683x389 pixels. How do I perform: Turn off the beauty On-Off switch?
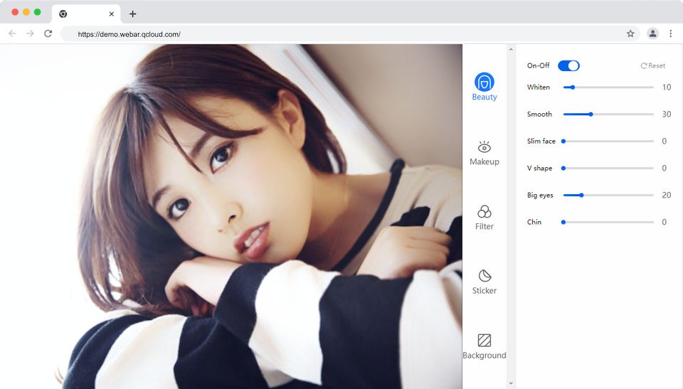click(x=568, y=65)
